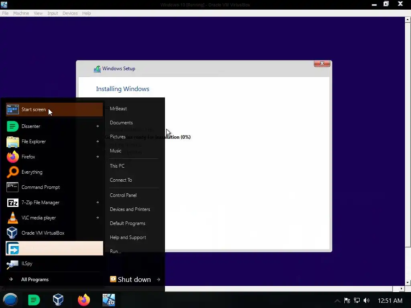This screenshot has height=308, width=411.
Task: Open Control Panel
Action: click(123, 195)
